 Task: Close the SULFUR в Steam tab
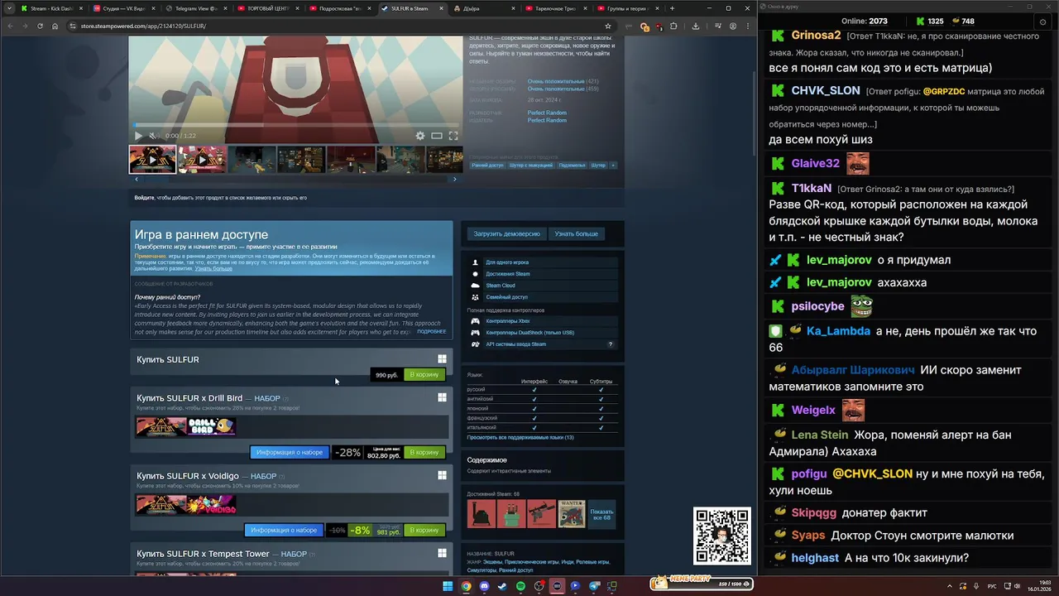coord(441,8)
